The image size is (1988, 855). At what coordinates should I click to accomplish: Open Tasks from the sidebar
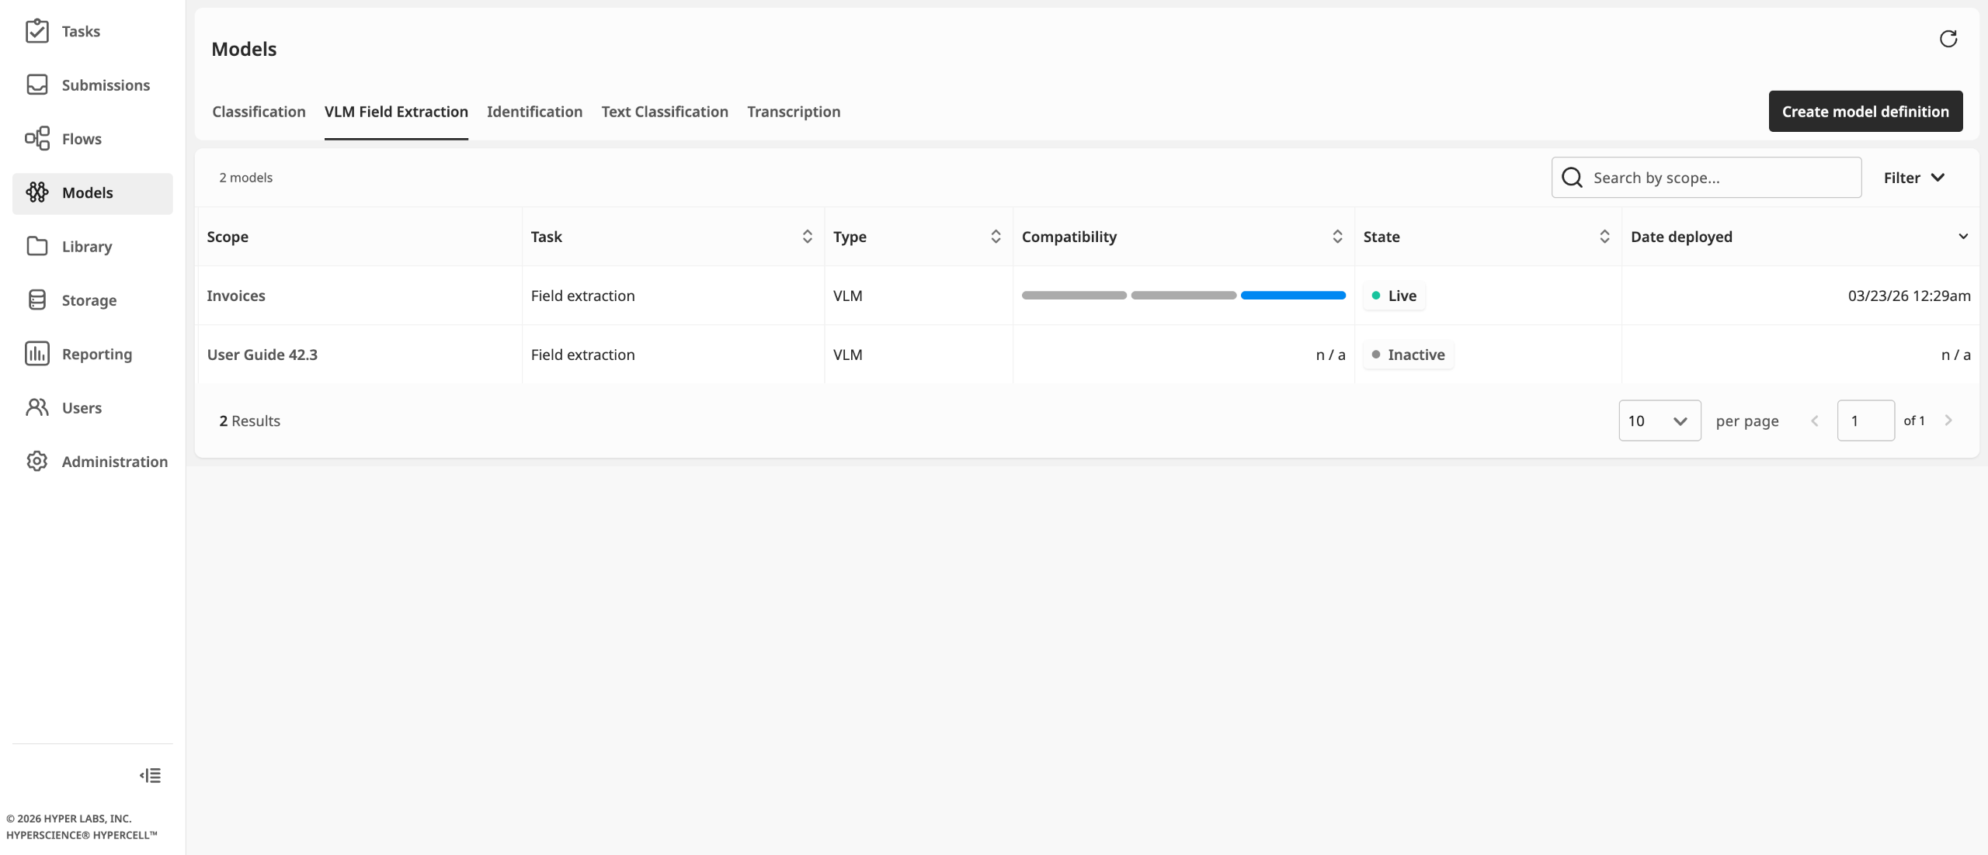pos(81,32)
